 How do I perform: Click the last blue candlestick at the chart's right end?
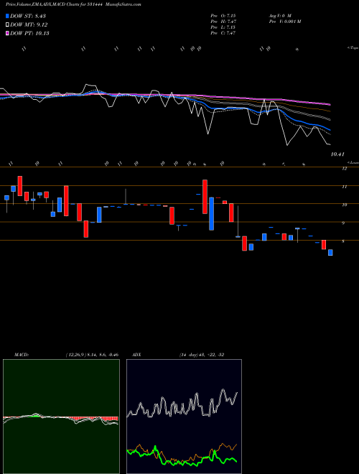[x=330, y=252]
